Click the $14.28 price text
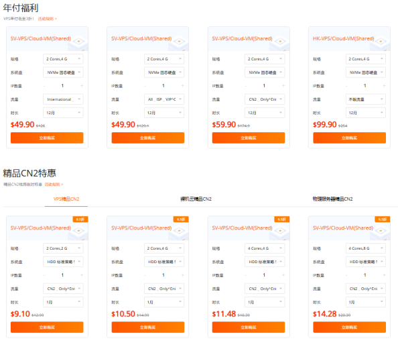The width and height of the screenshot is (398, 343). click(325, 314)
